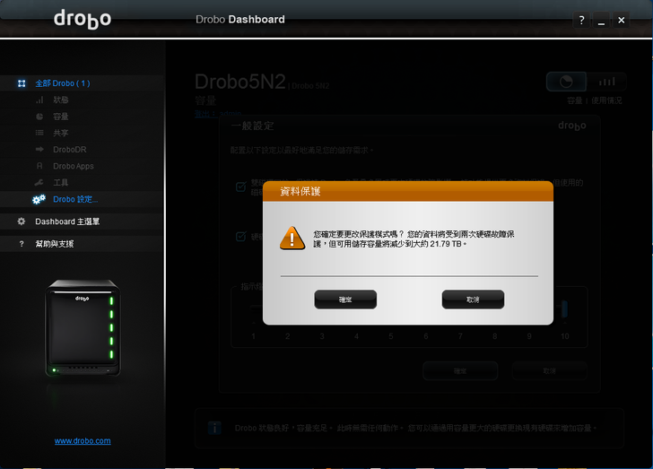Click the Drobo5N2 device title
Viewport: 653px width, 469px height.
click(x=240, y=82)
